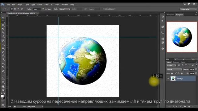198x111 pixels.
Task: Toggle Lock all padlock icon
Action: click(x=182, y=73)
